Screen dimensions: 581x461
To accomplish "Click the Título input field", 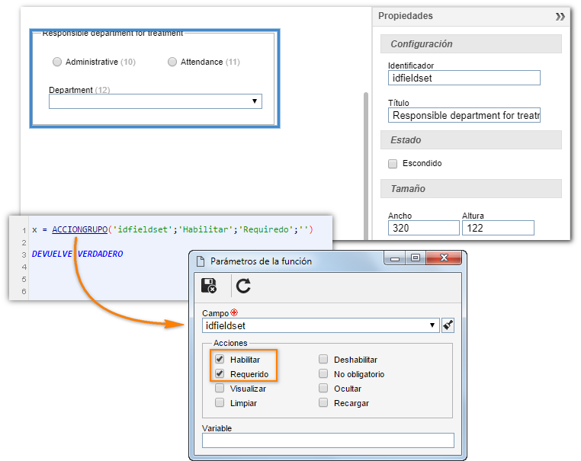I will tap(464, 116).
